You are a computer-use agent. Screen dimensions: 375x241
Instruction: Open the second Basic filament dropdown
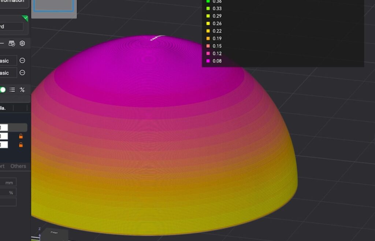click(x=8, y=73)
